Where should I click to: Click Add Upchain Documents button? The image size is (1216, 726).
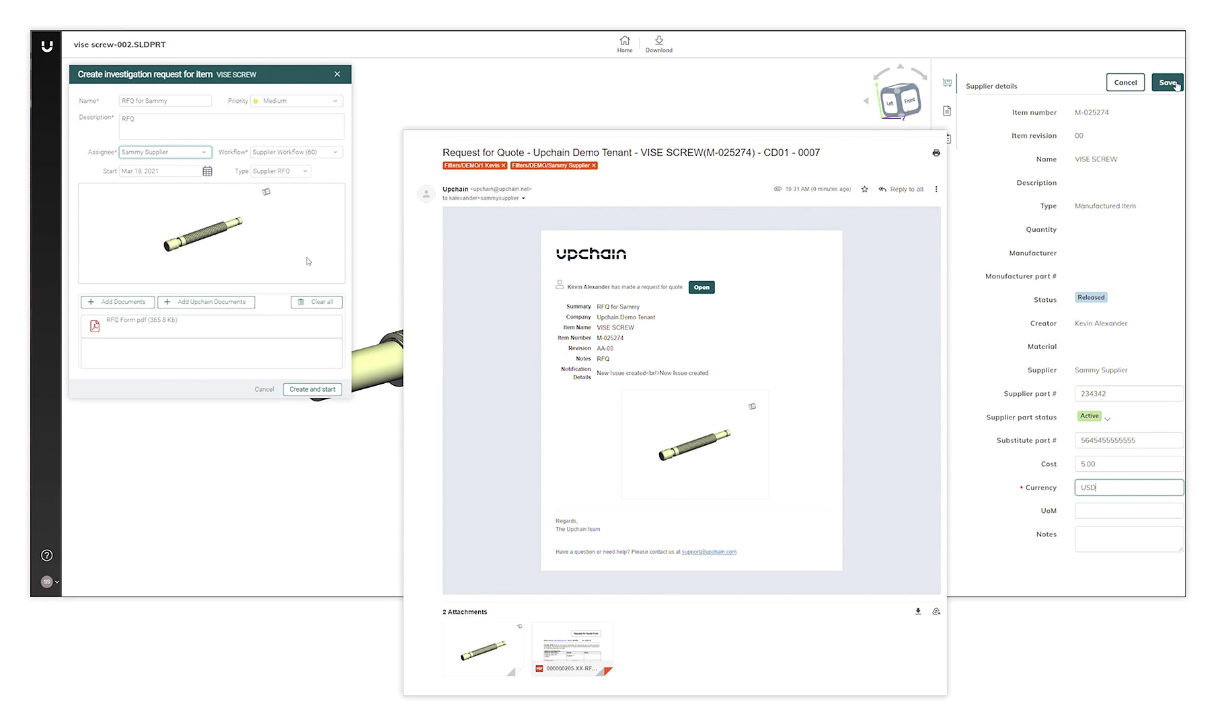click(x=206, y=302)
